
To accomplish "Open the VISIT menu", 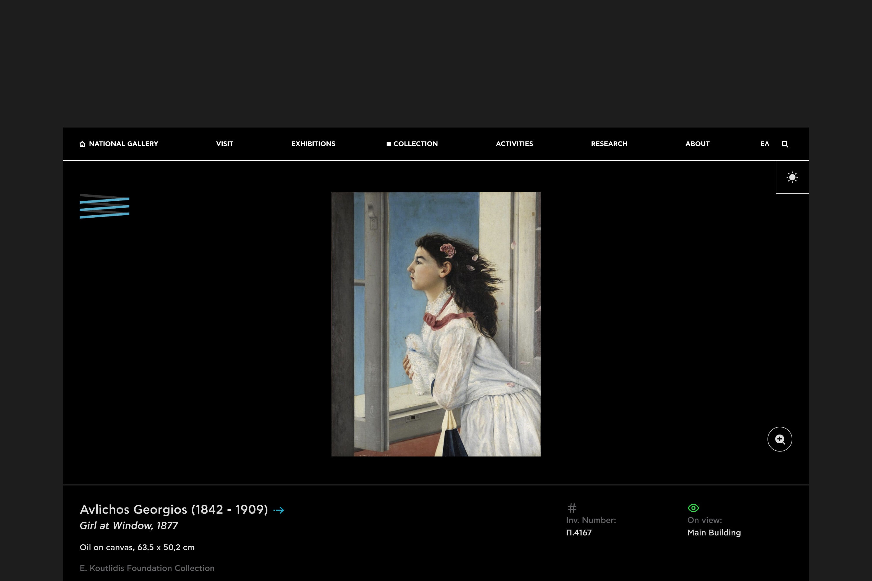I will point(225,144).
